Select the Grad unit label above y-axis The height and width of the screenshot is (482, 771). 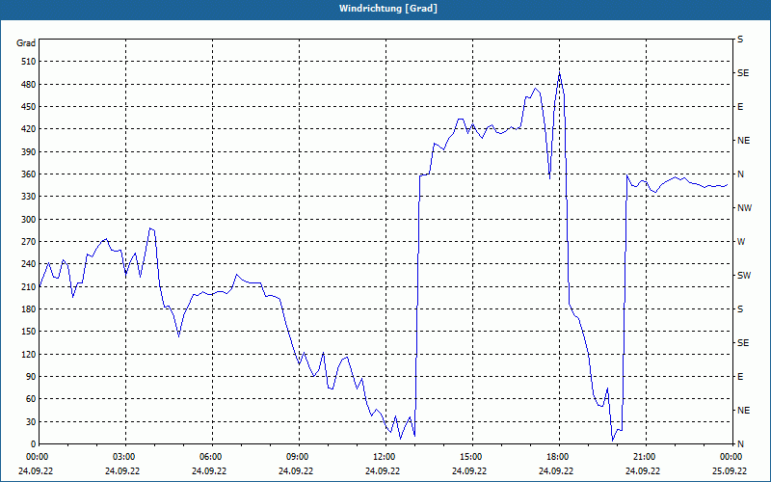pos(26,43)
